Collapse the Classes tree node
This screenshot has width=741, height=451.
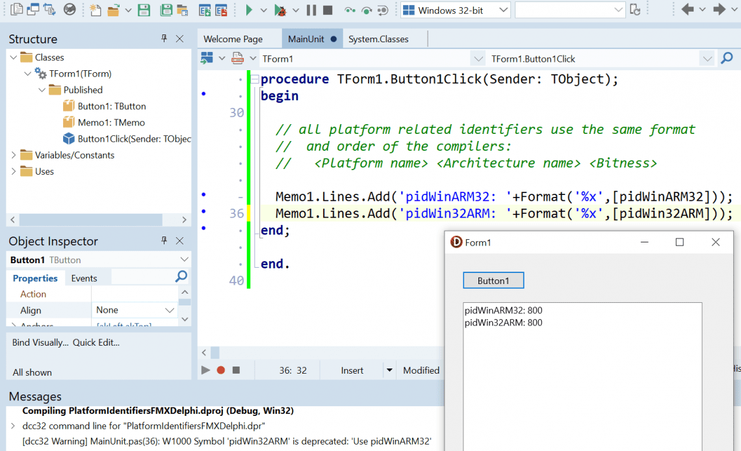(x=13, y=58)
